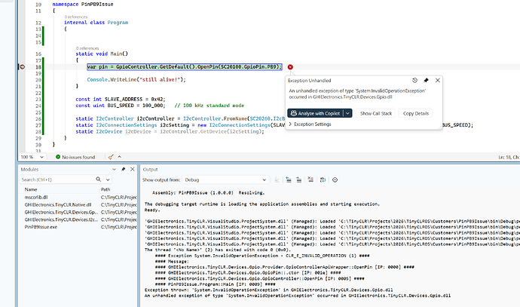Click the 'Assembly: PinPB9Issue (1.0.0.0) Resolving.' output line
The height and width of the screenshot is (307, 520).
point(208,192)
